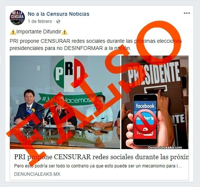Click the DenunciaLeaks.com watermark
The height and width of the screenshot is (187, 200).
(x=165, y=147)
